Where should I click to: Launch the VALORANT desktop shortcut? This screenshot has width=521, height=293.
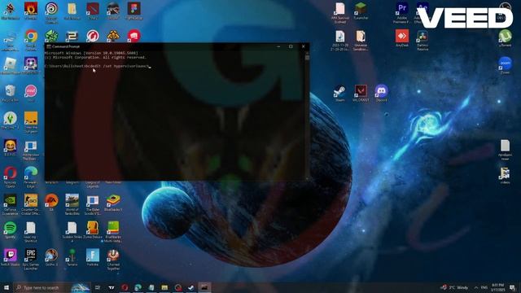[361, 93]
